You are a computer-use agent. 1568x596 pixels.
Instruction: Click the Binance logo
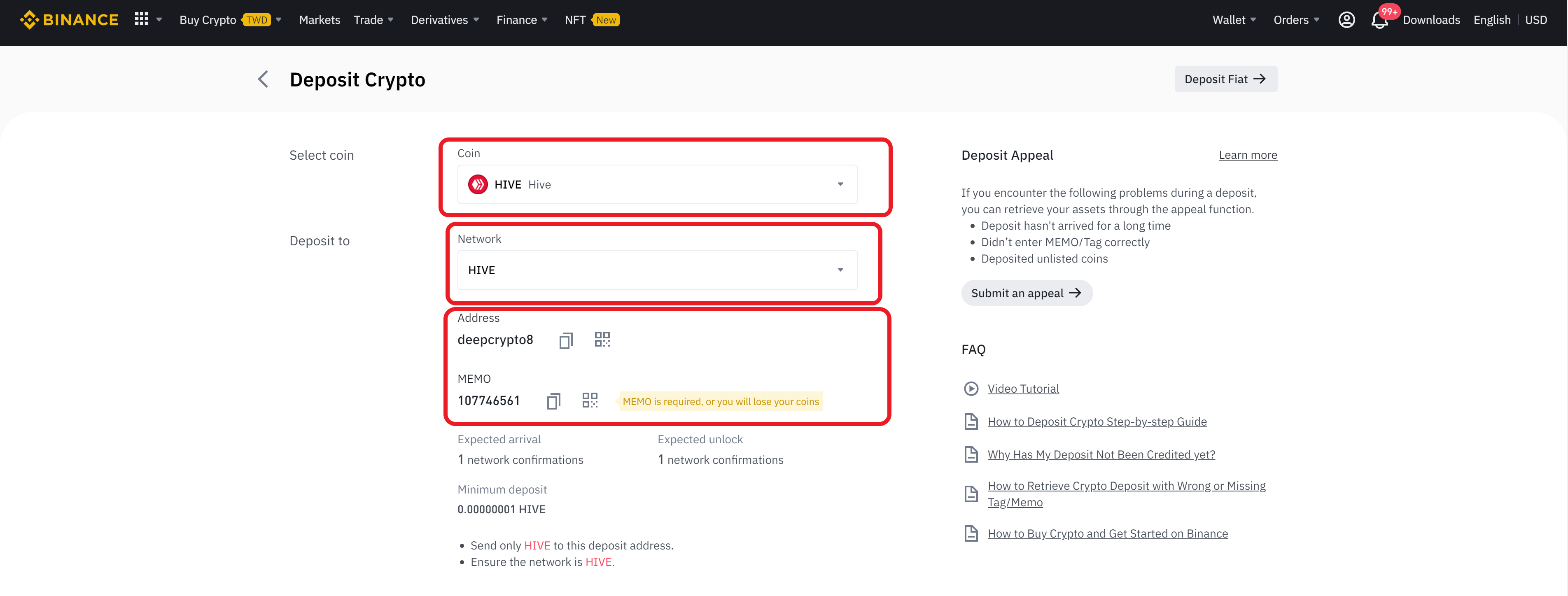click(x=69, y=20)
